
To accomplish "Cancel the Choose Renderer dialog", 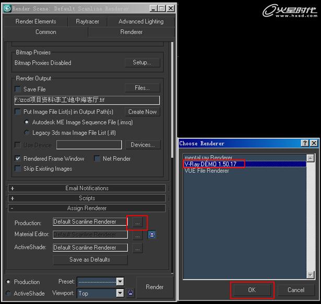I will coord(296,290).
